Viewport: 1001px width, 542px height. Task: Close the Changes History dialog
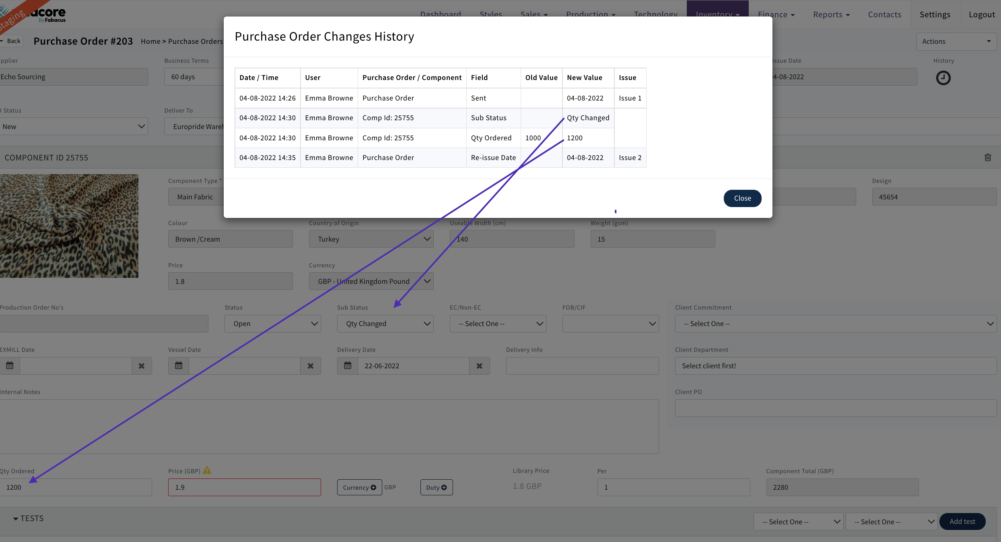point(742,198)
